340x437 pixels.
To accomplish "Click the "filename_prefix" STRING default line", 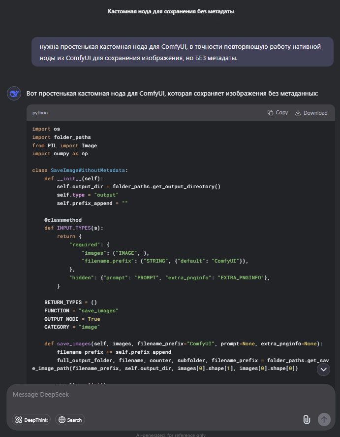I will tap(165, 261).
